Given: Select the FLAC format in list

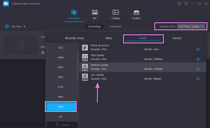Looking at the screenshot, I should click(61, 87).
